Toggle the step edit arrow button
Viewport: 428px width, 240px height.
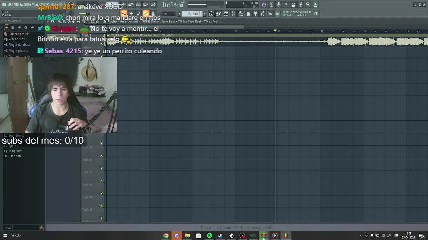point(131,14)
